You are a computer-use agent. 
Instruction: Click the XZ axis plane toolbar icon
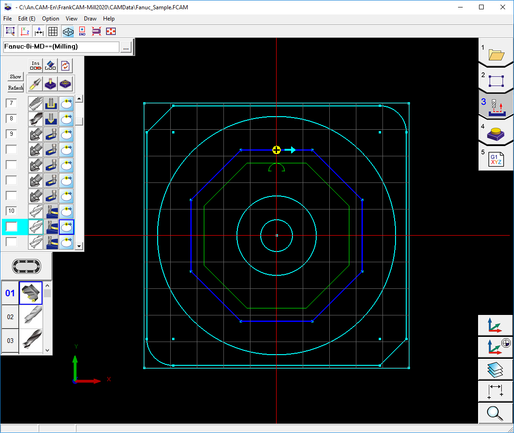coord(25,31)
